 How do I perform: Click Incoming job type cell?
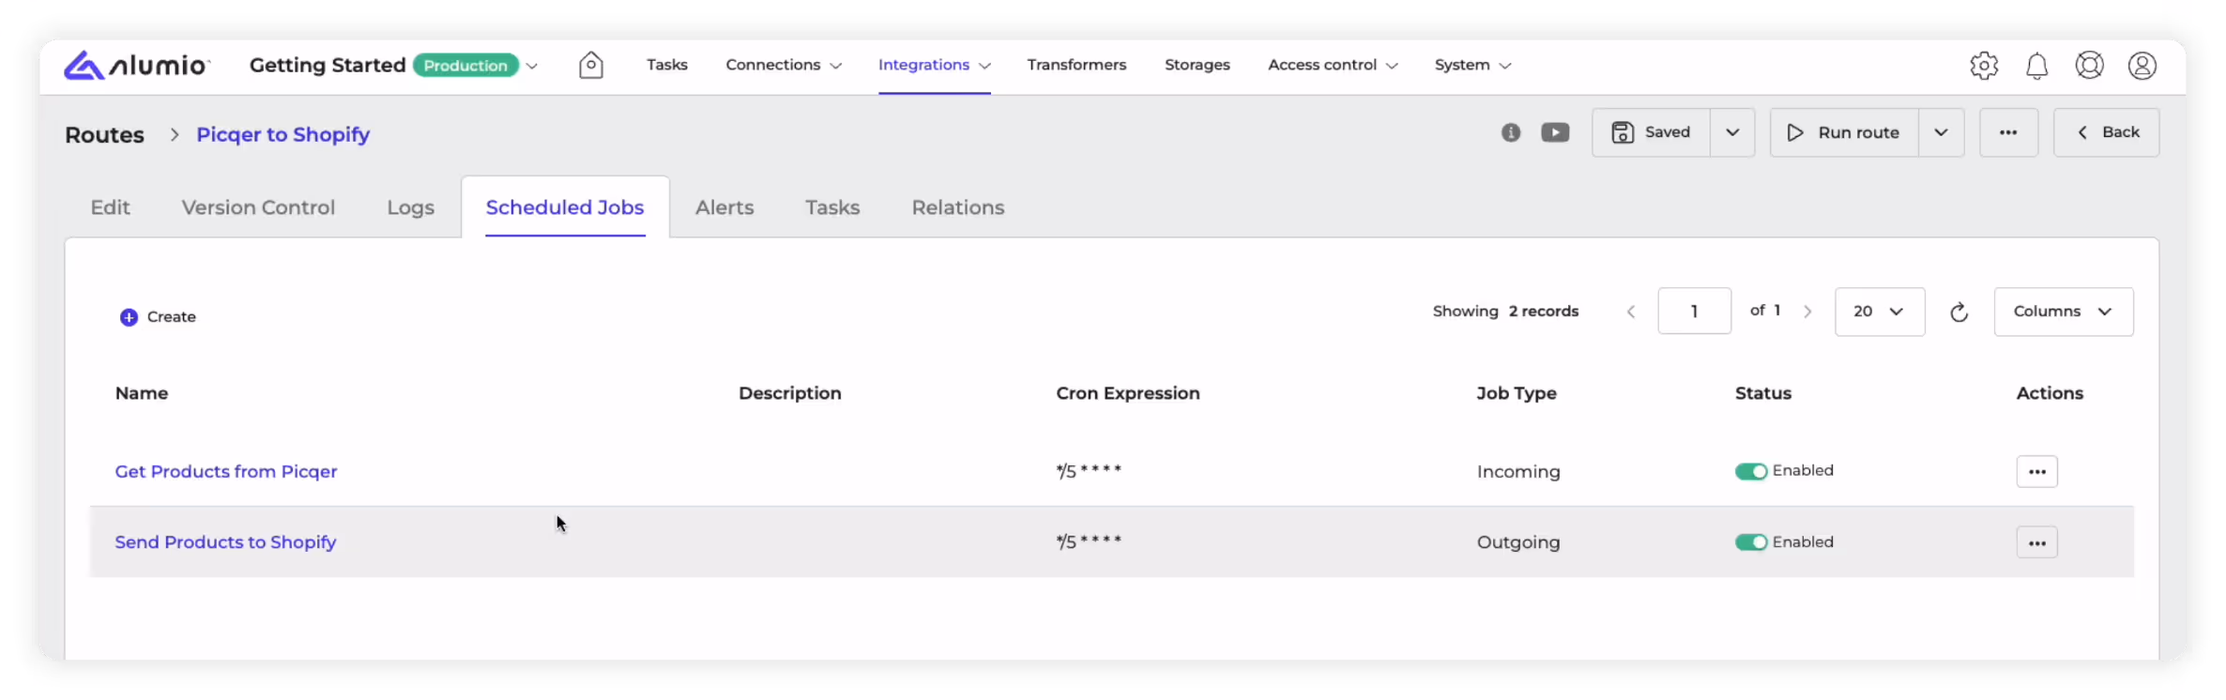1518,472
